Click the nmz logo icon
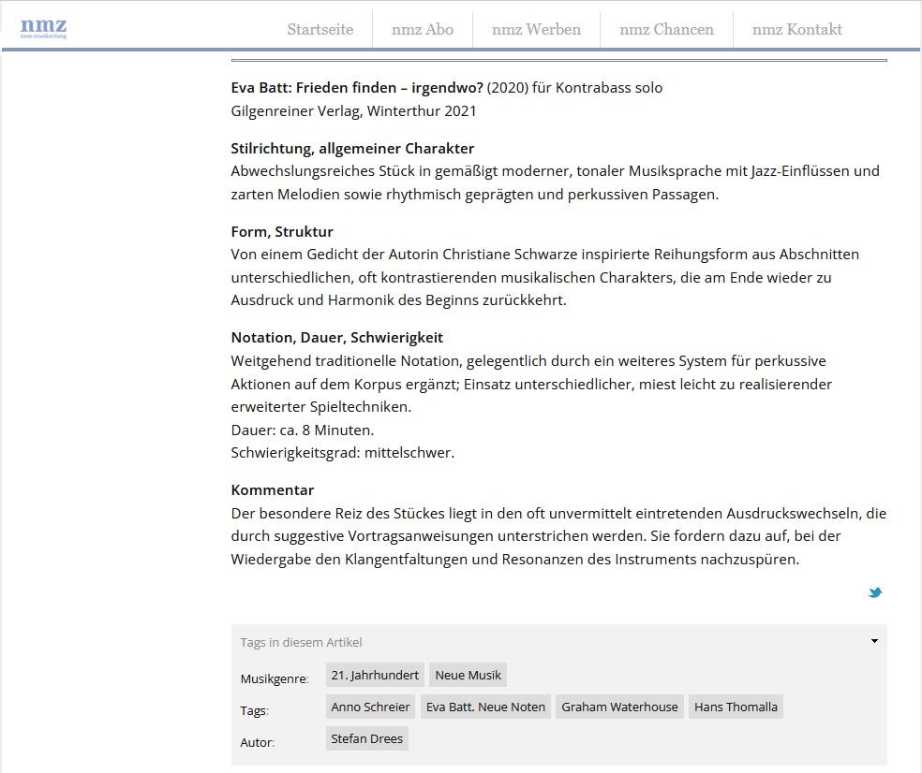Screen dimensions: 922x773 coord(44,27)
